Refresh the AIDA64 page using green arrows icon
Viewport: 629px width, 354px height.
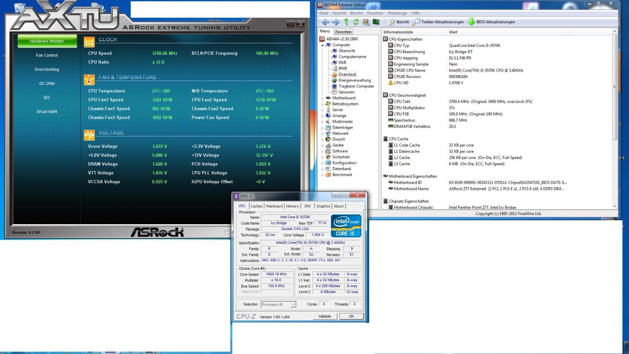(x=356, y=22)
